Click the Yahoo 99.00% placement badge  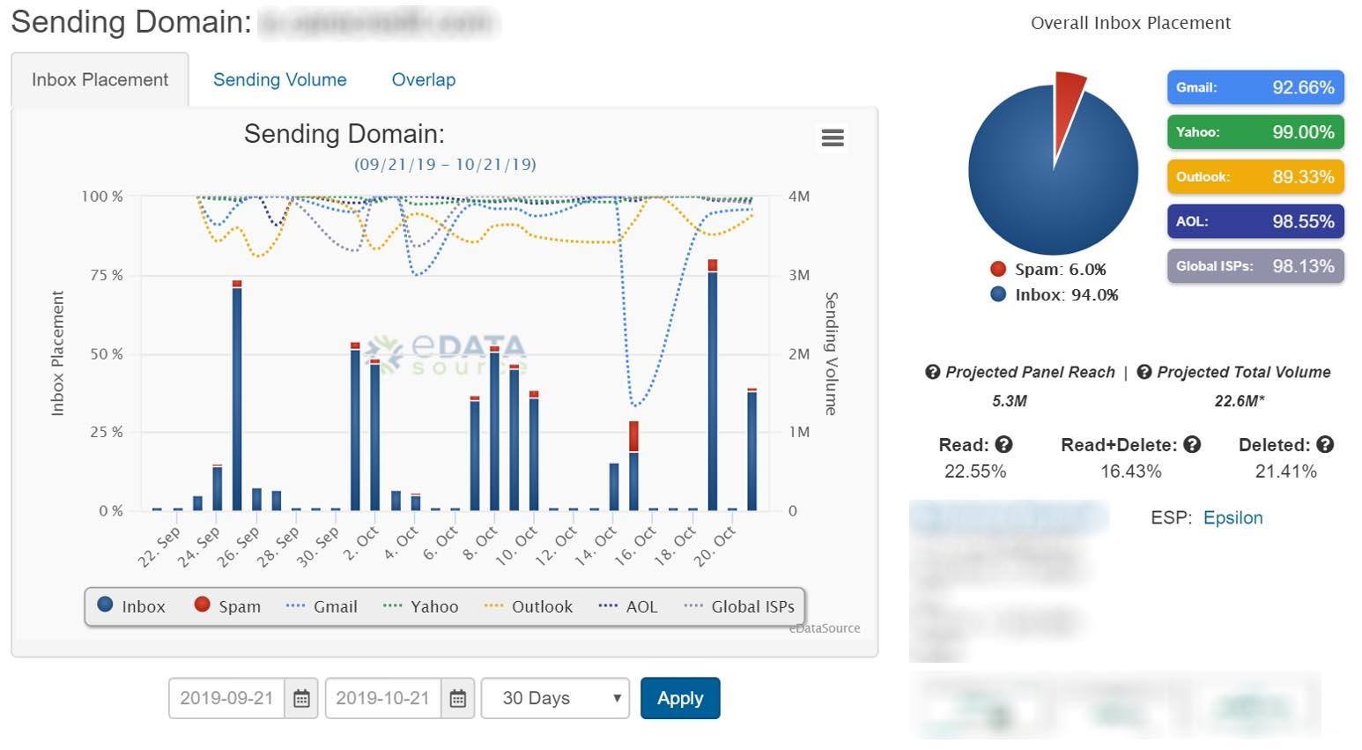pyautogui.click(x=1255, y=132)
